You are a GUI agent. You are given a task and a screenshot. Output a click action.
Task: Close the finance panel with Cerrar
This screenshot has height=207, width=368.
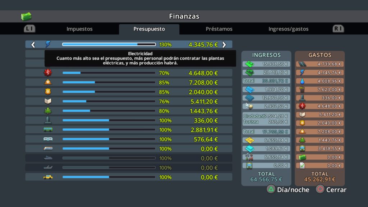tap(331, 190)
